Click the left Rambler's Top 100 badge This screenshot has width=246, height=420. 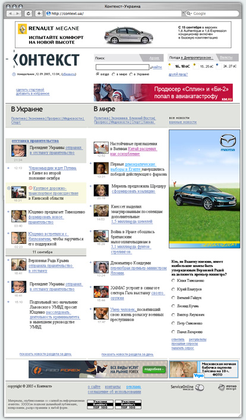pyautogui.click(x=100, y=405)
